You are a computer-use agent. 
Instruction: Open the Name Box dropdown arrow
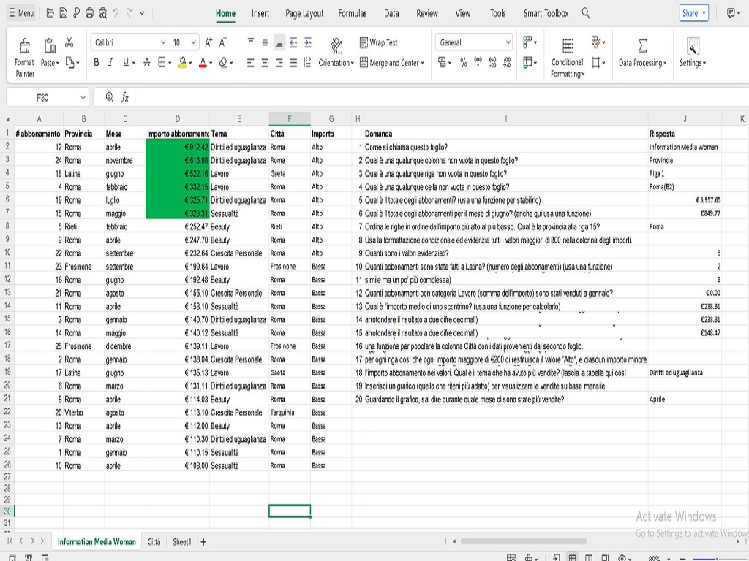click(x=83, y=97)
